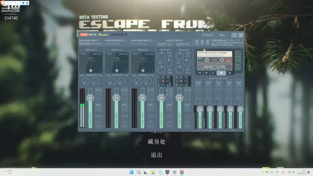The image size is (313, 176).
Task: Toggle mono on the B1 master bus
Action: pos(229,89)
